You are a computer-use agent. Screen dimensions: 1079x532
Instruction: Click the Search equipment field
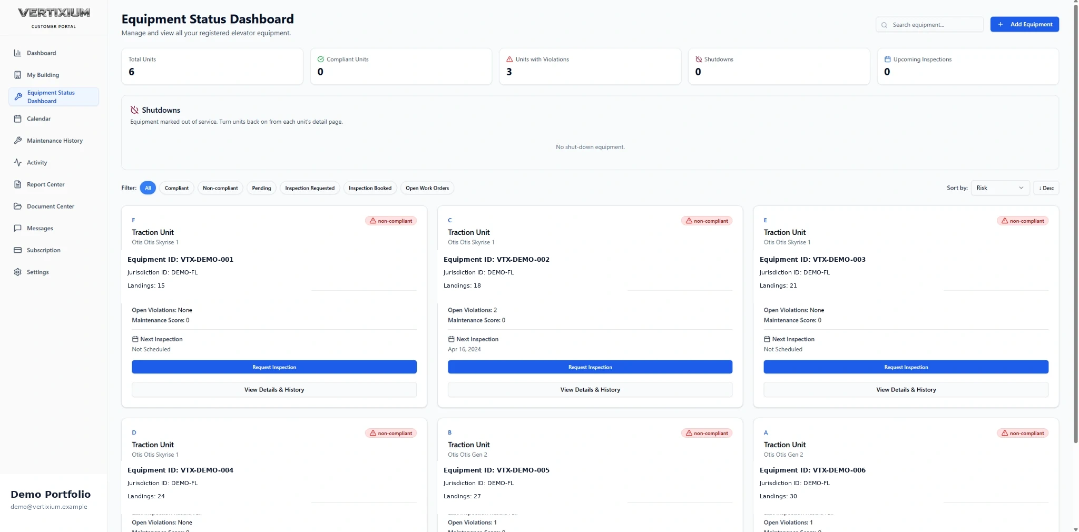tap(929, 25)
